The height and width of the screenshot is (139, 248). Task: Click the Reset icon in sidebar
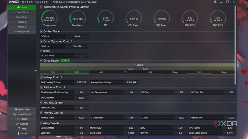pyautogui.click(x=18, y=119)
